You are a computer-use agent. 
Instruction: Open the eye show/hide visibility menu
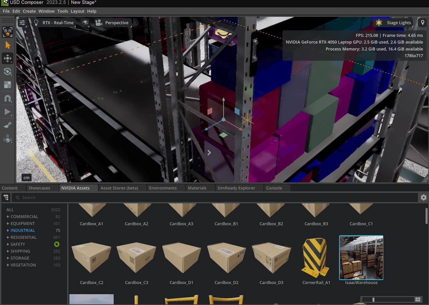[x=85, y=23]
